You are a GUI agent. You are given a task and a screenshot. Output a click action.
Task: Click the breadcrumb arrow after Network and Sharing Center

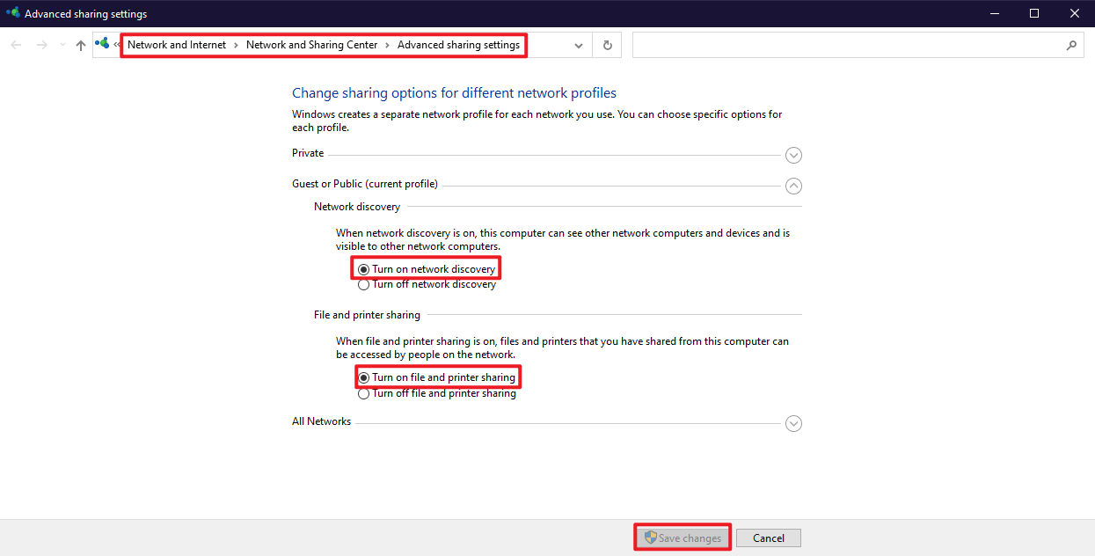coord(388,45)
